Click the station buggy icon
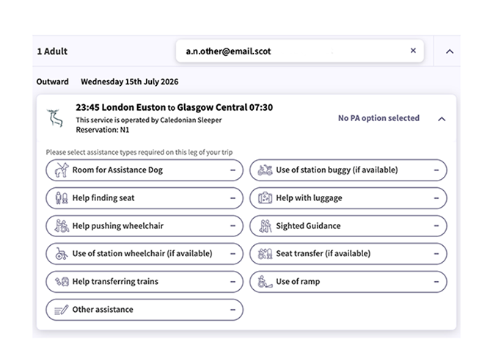 pyautogui.click(x=265, y=170)
